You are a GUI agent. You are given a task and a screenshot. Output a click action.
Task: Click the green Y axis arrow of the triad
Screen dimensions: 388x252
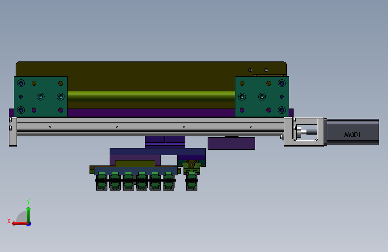29,214
